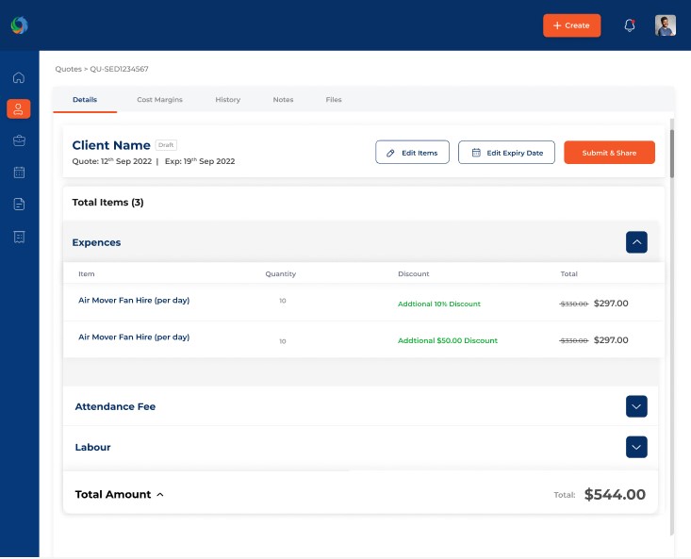
Task: Switch to the Cost Margins tab
Action: (x=159, y=100)
